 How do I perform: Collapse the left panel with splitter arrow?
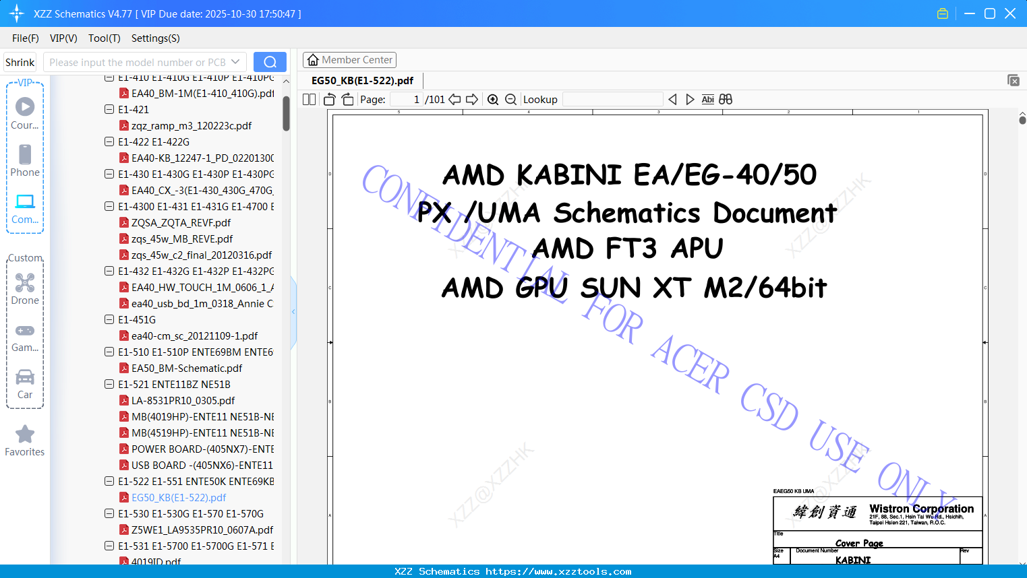293,312
